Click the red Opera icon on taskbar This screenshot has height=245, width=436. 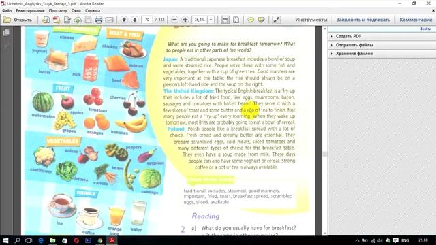click(76, 240)
